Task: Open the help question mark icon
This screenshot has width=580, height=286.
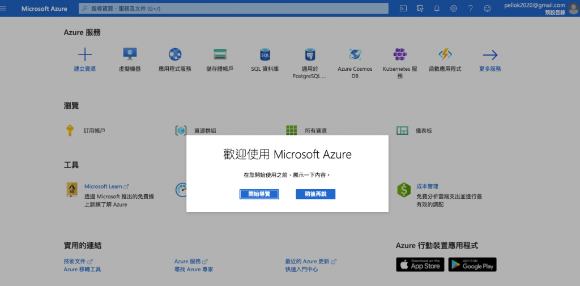Action: (x=471, y=8)
